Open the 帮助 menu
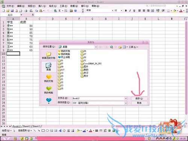The width and height of the screenshot is (188, 141). 96,6
